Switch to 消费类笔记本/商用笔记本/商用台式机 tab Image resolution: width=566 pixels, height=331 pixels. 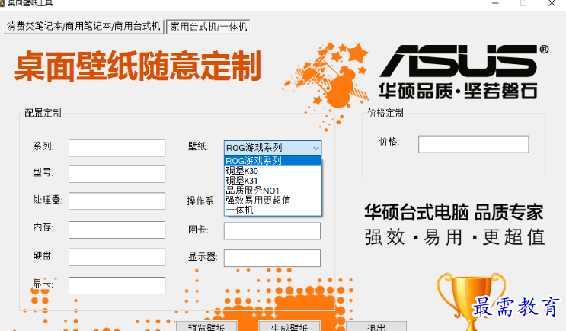(x=83, y=27)
